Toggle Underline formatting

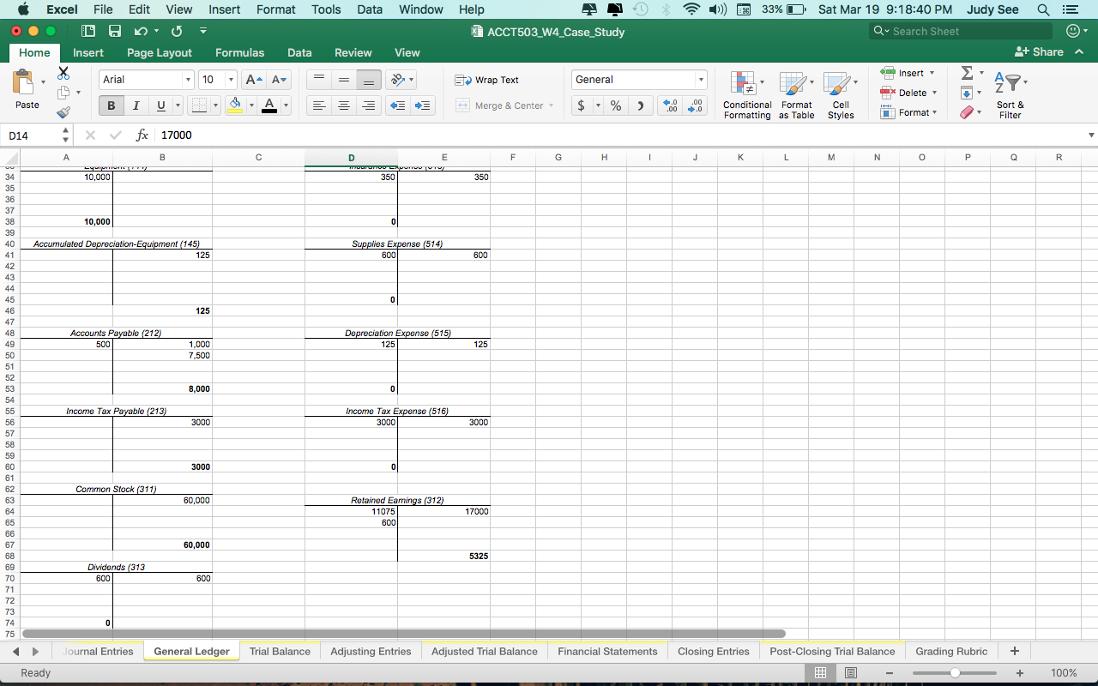[x=160, y=105]
